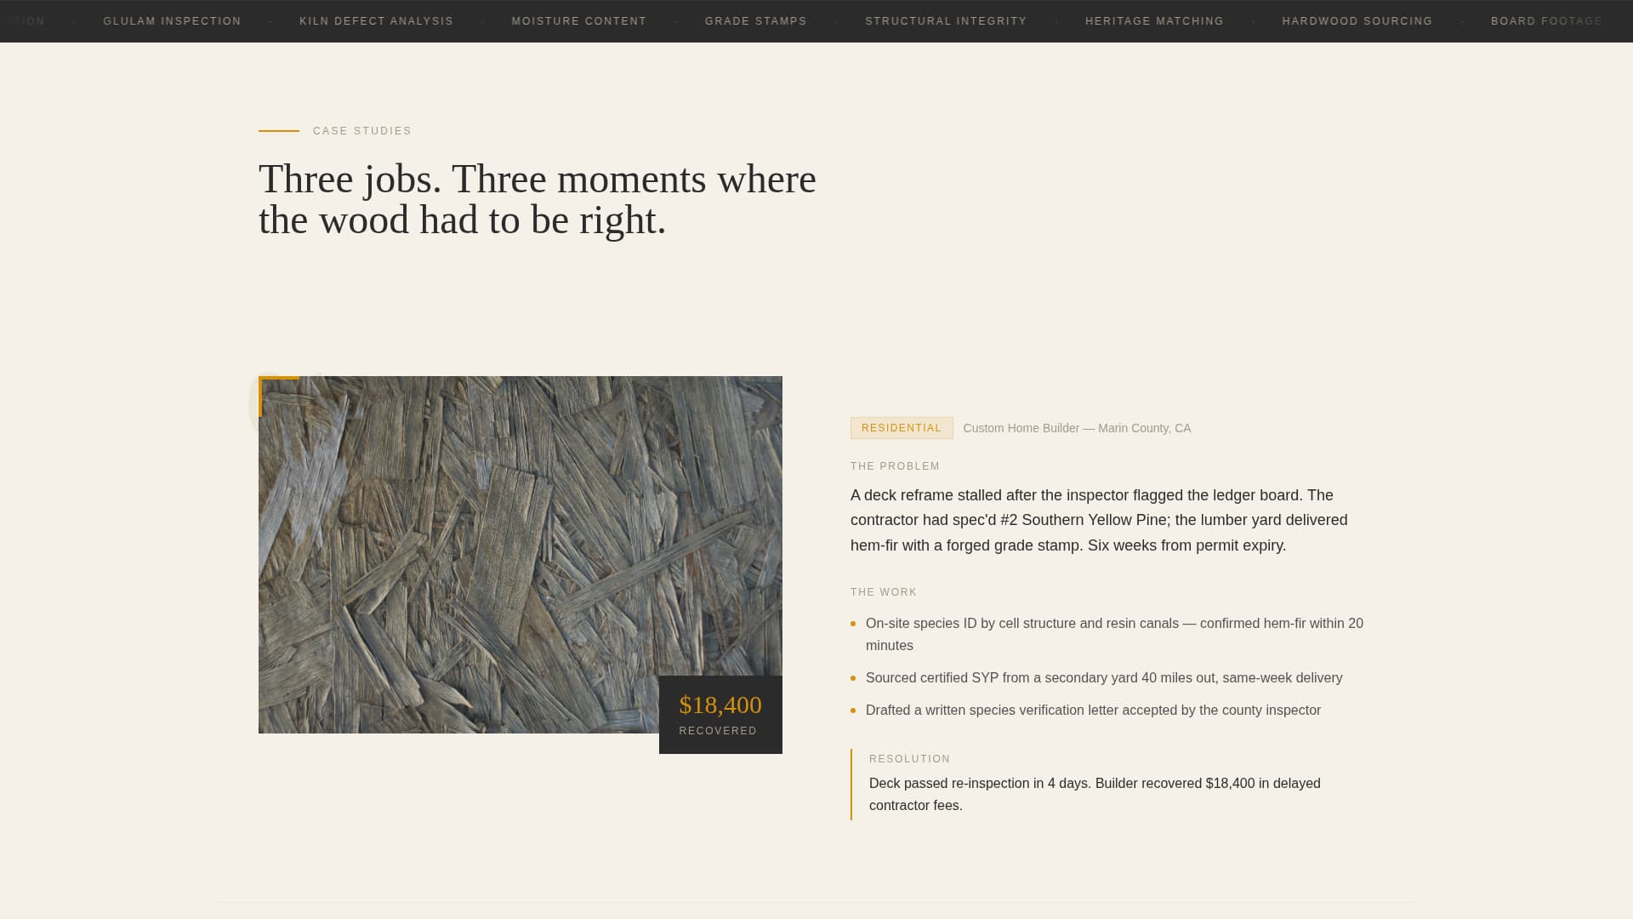Select Kiln Defect Analysis in top bar

(x=376, y=21)
